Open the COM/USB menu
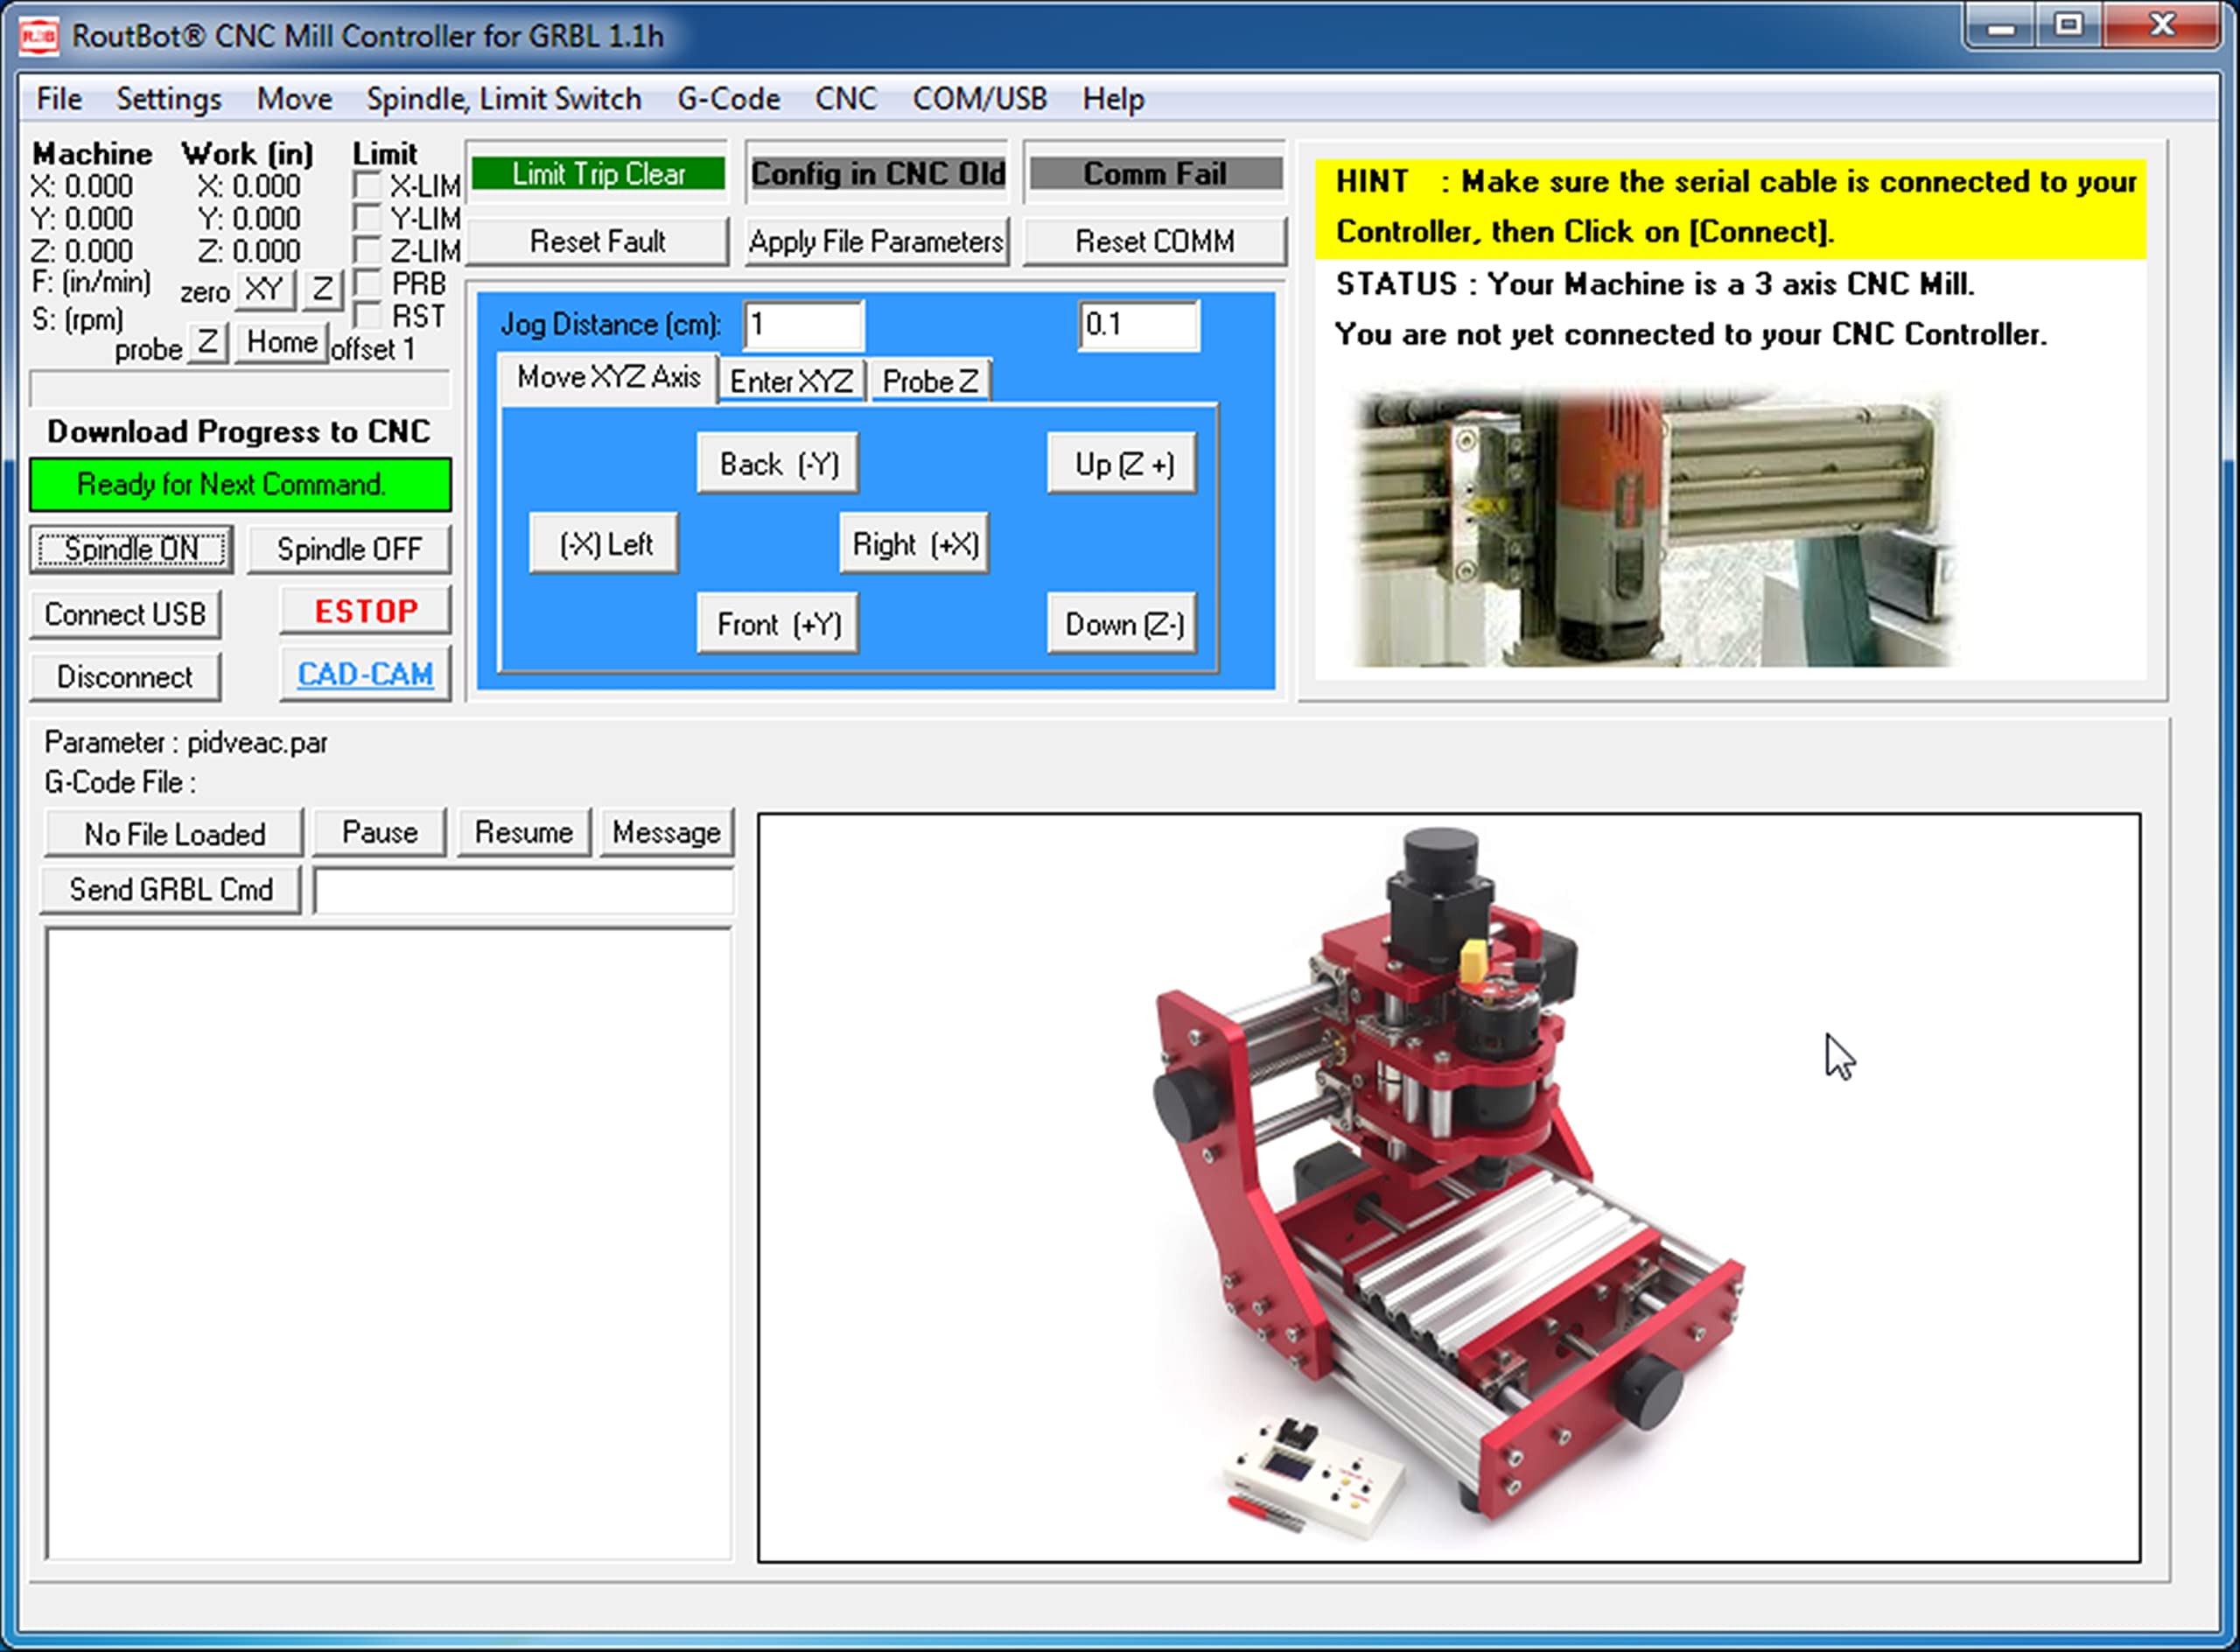Image resolution: width=2240 pixels, height=1652 pixels. [x=980, y=99]
